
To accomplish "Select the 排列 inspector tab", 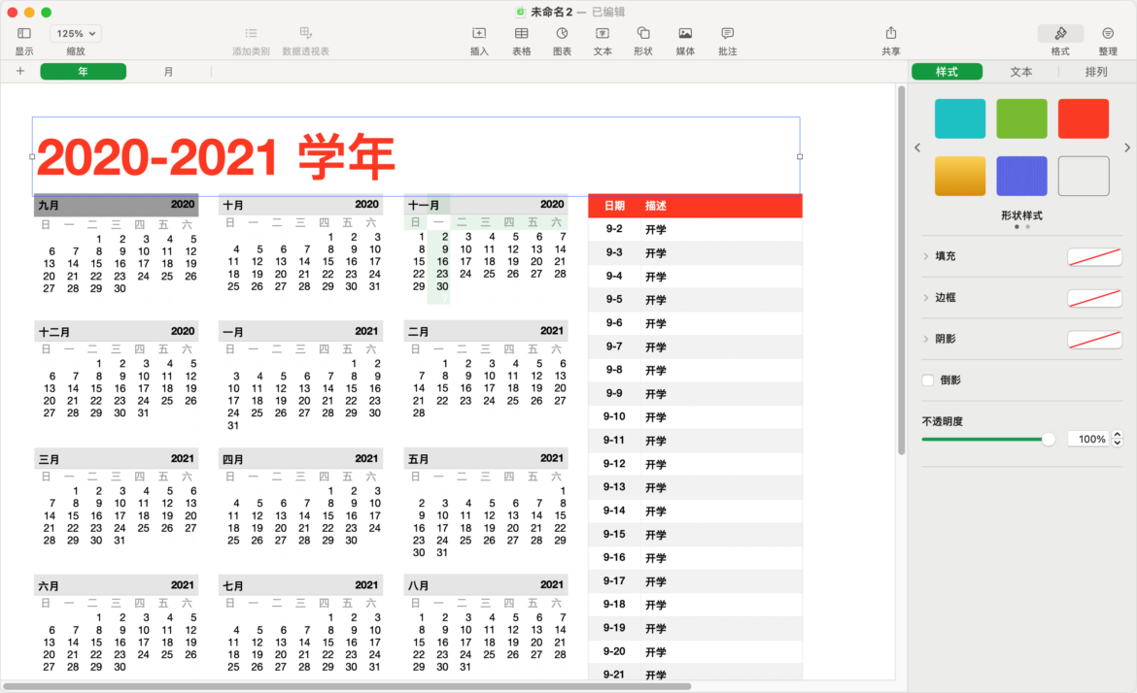I will 1095,72.
